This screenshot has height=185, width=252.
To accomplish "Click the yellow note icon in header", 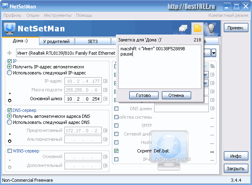I will (197, 29).
